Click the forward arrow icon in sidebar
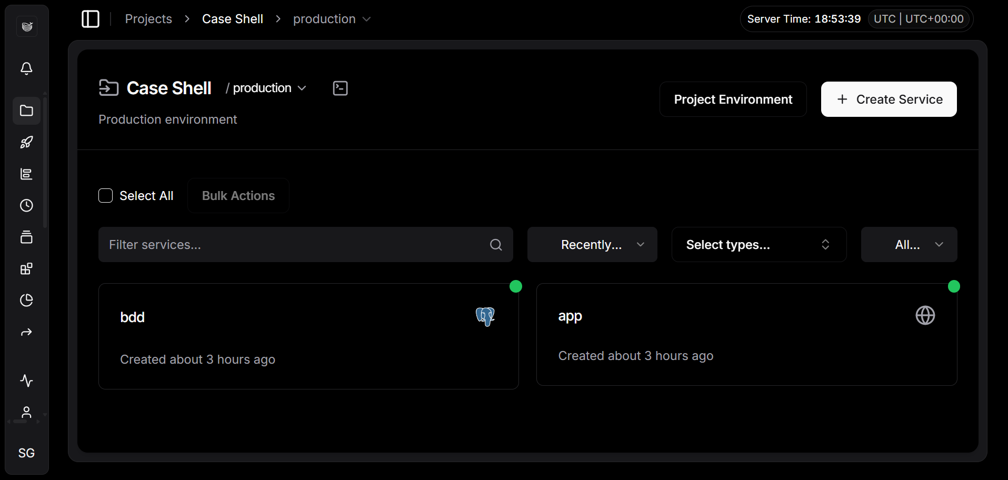The image size is (1008, 480). point(26,332)
